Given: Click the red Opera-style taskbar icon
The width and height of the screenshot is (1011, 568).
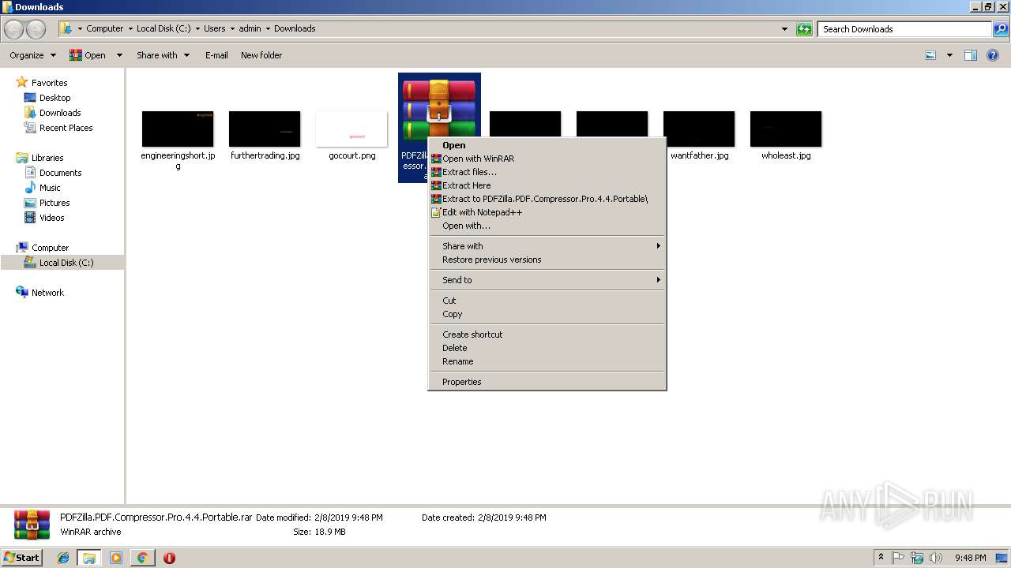Looking at the screenshot, I should [x=169, y=558].
